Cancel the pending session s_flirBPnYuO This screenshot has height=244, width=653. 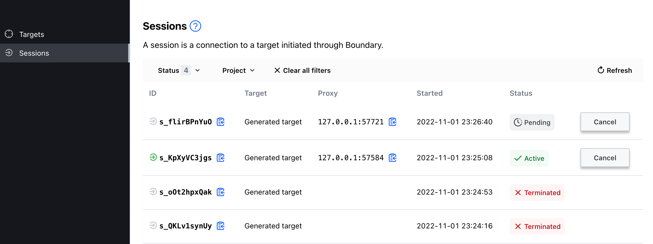click(x=605, y=122)
